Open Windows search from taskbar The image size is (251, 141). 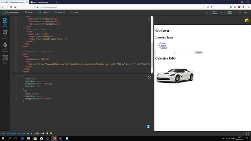(9, 138)
